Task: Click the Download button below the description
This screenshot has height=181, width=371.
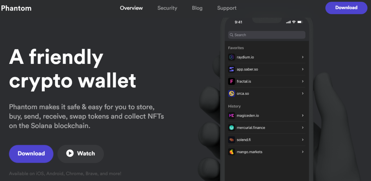Action: (31, 154)
